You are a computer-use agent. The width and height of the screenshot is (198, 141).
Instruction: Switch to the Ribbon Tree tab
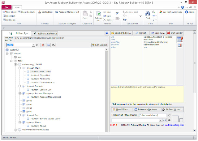(17, 33)
